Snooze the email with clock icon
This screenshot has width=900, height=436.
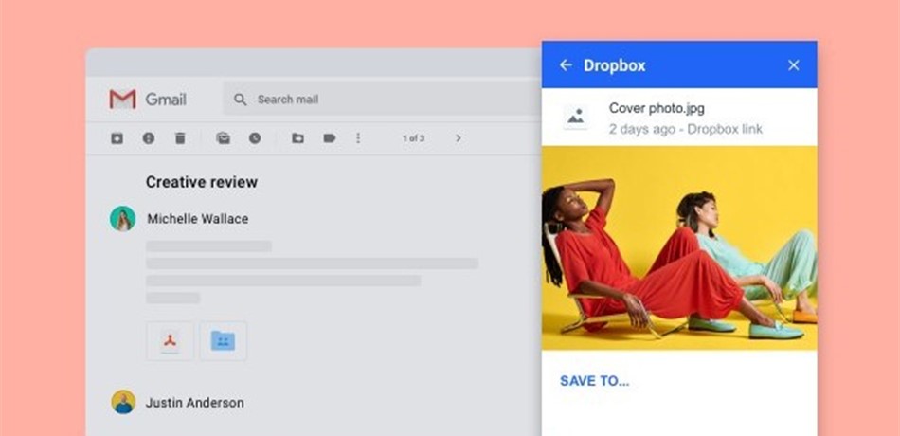(x=255, y=137)
